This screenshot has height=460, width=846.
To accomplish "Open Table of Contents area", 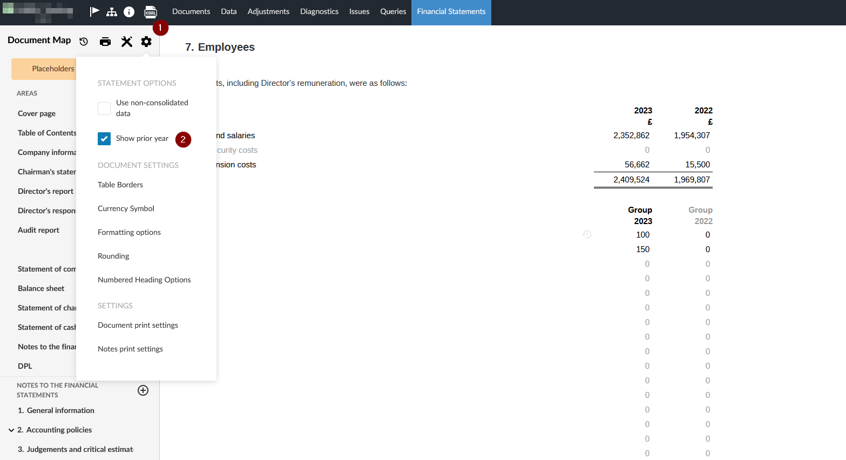I will (x=47, y=133).
